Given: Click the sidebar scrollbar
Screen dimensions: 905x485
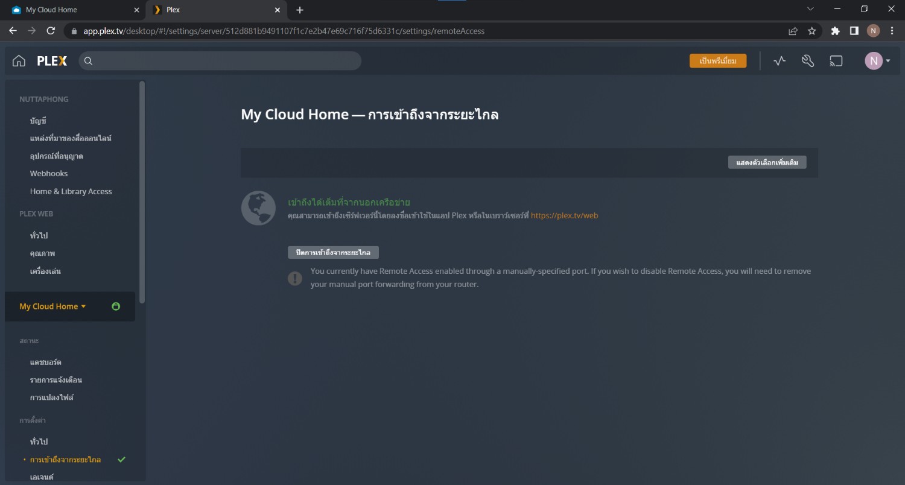Looking at the screenshot, I should [x=142, y=192].
